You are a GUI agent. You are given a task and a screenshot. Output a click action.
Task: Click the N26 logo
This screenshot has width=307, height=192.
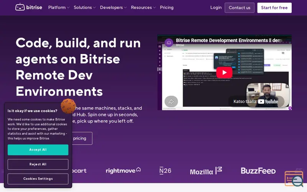coord(165,170)
